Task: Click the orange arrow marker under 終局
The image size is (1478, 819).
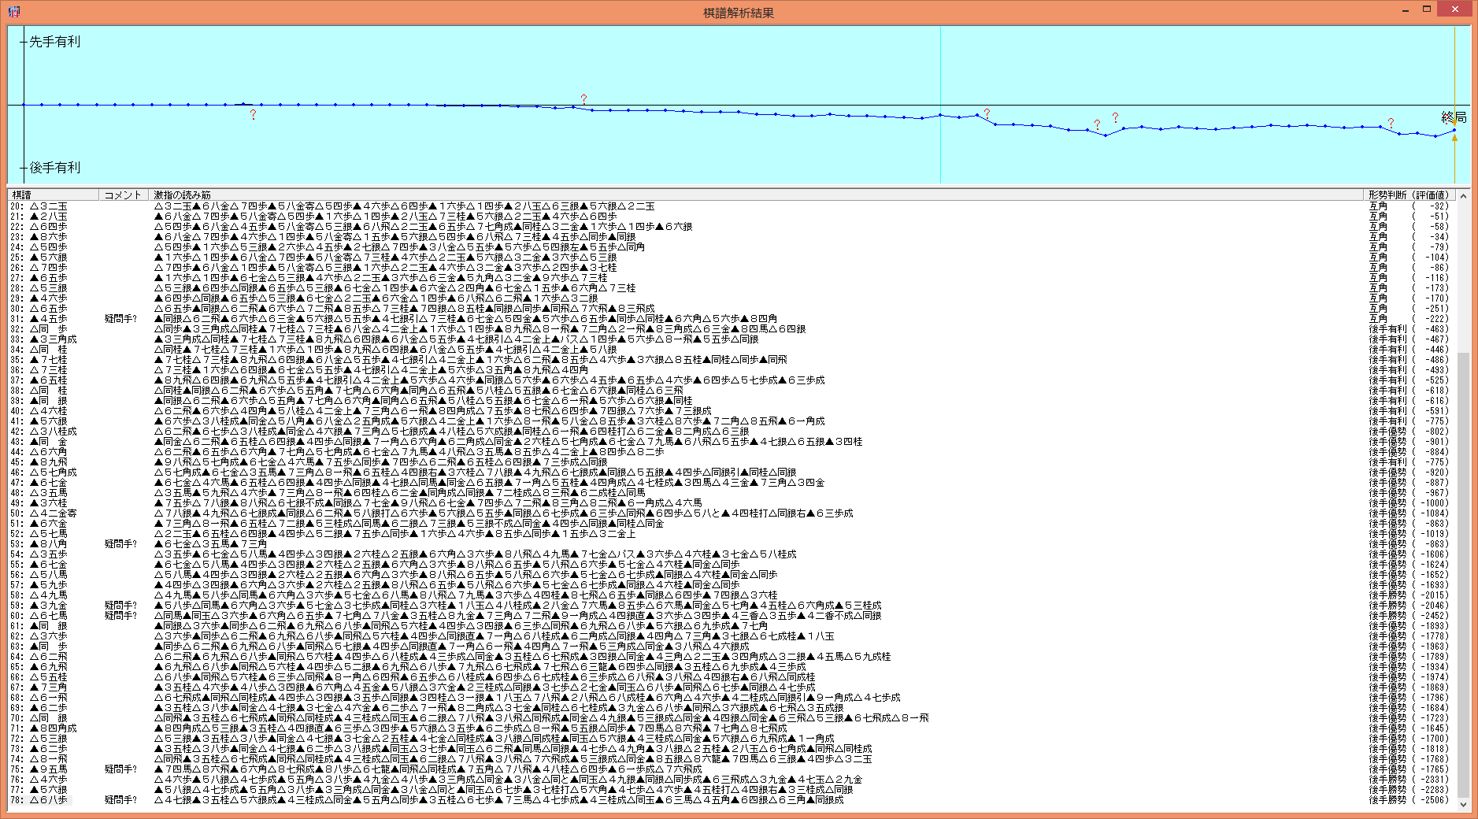Action: [1454, 139]
